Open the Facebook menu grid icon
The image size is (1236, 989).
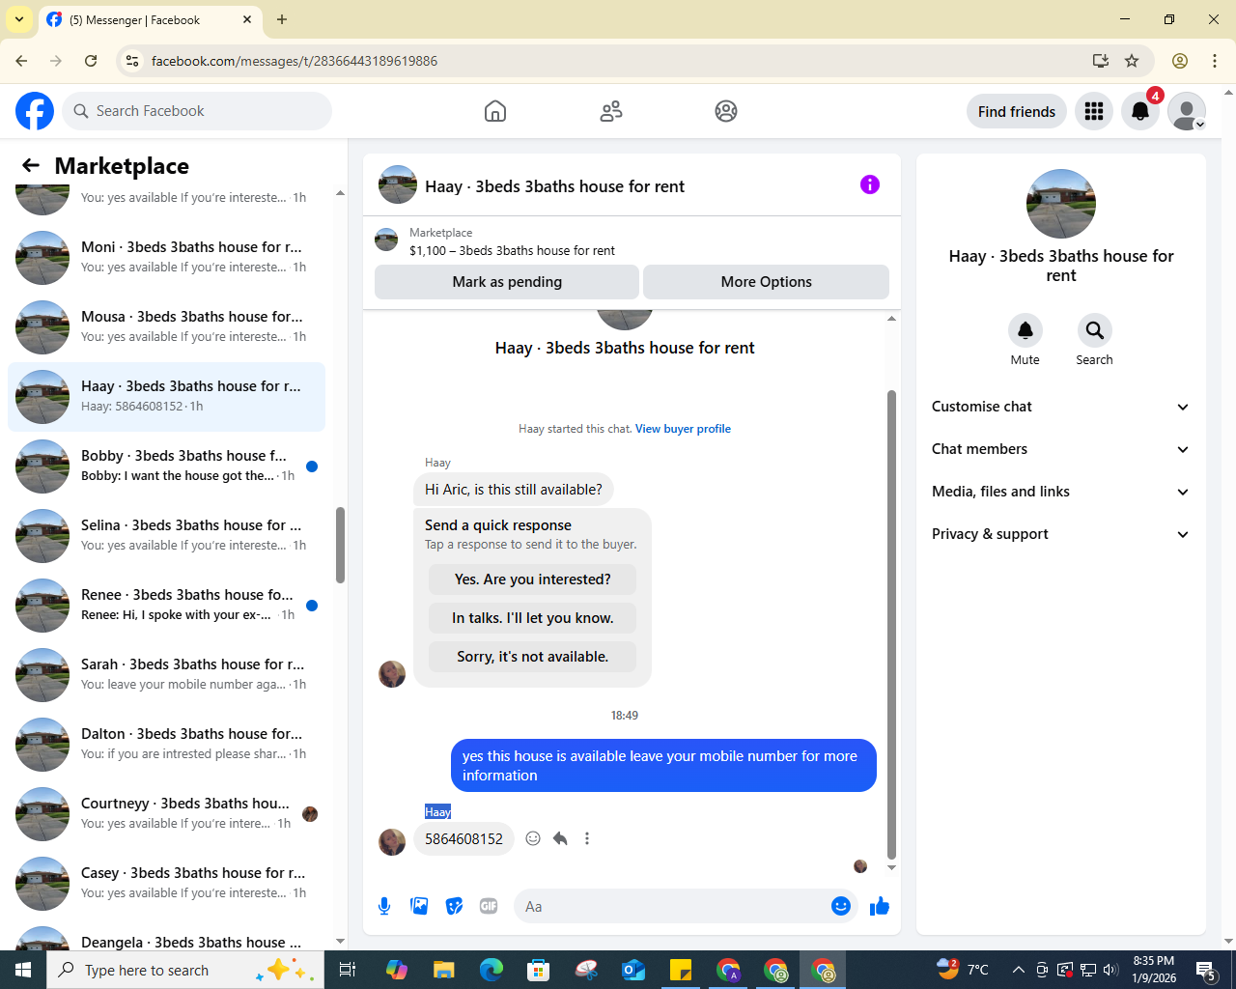(1094, 111)
